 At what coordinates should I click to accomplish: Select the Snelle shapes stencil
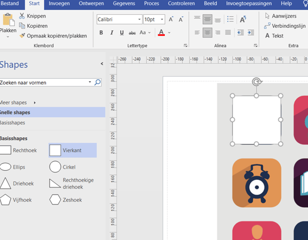coord(15,113)
